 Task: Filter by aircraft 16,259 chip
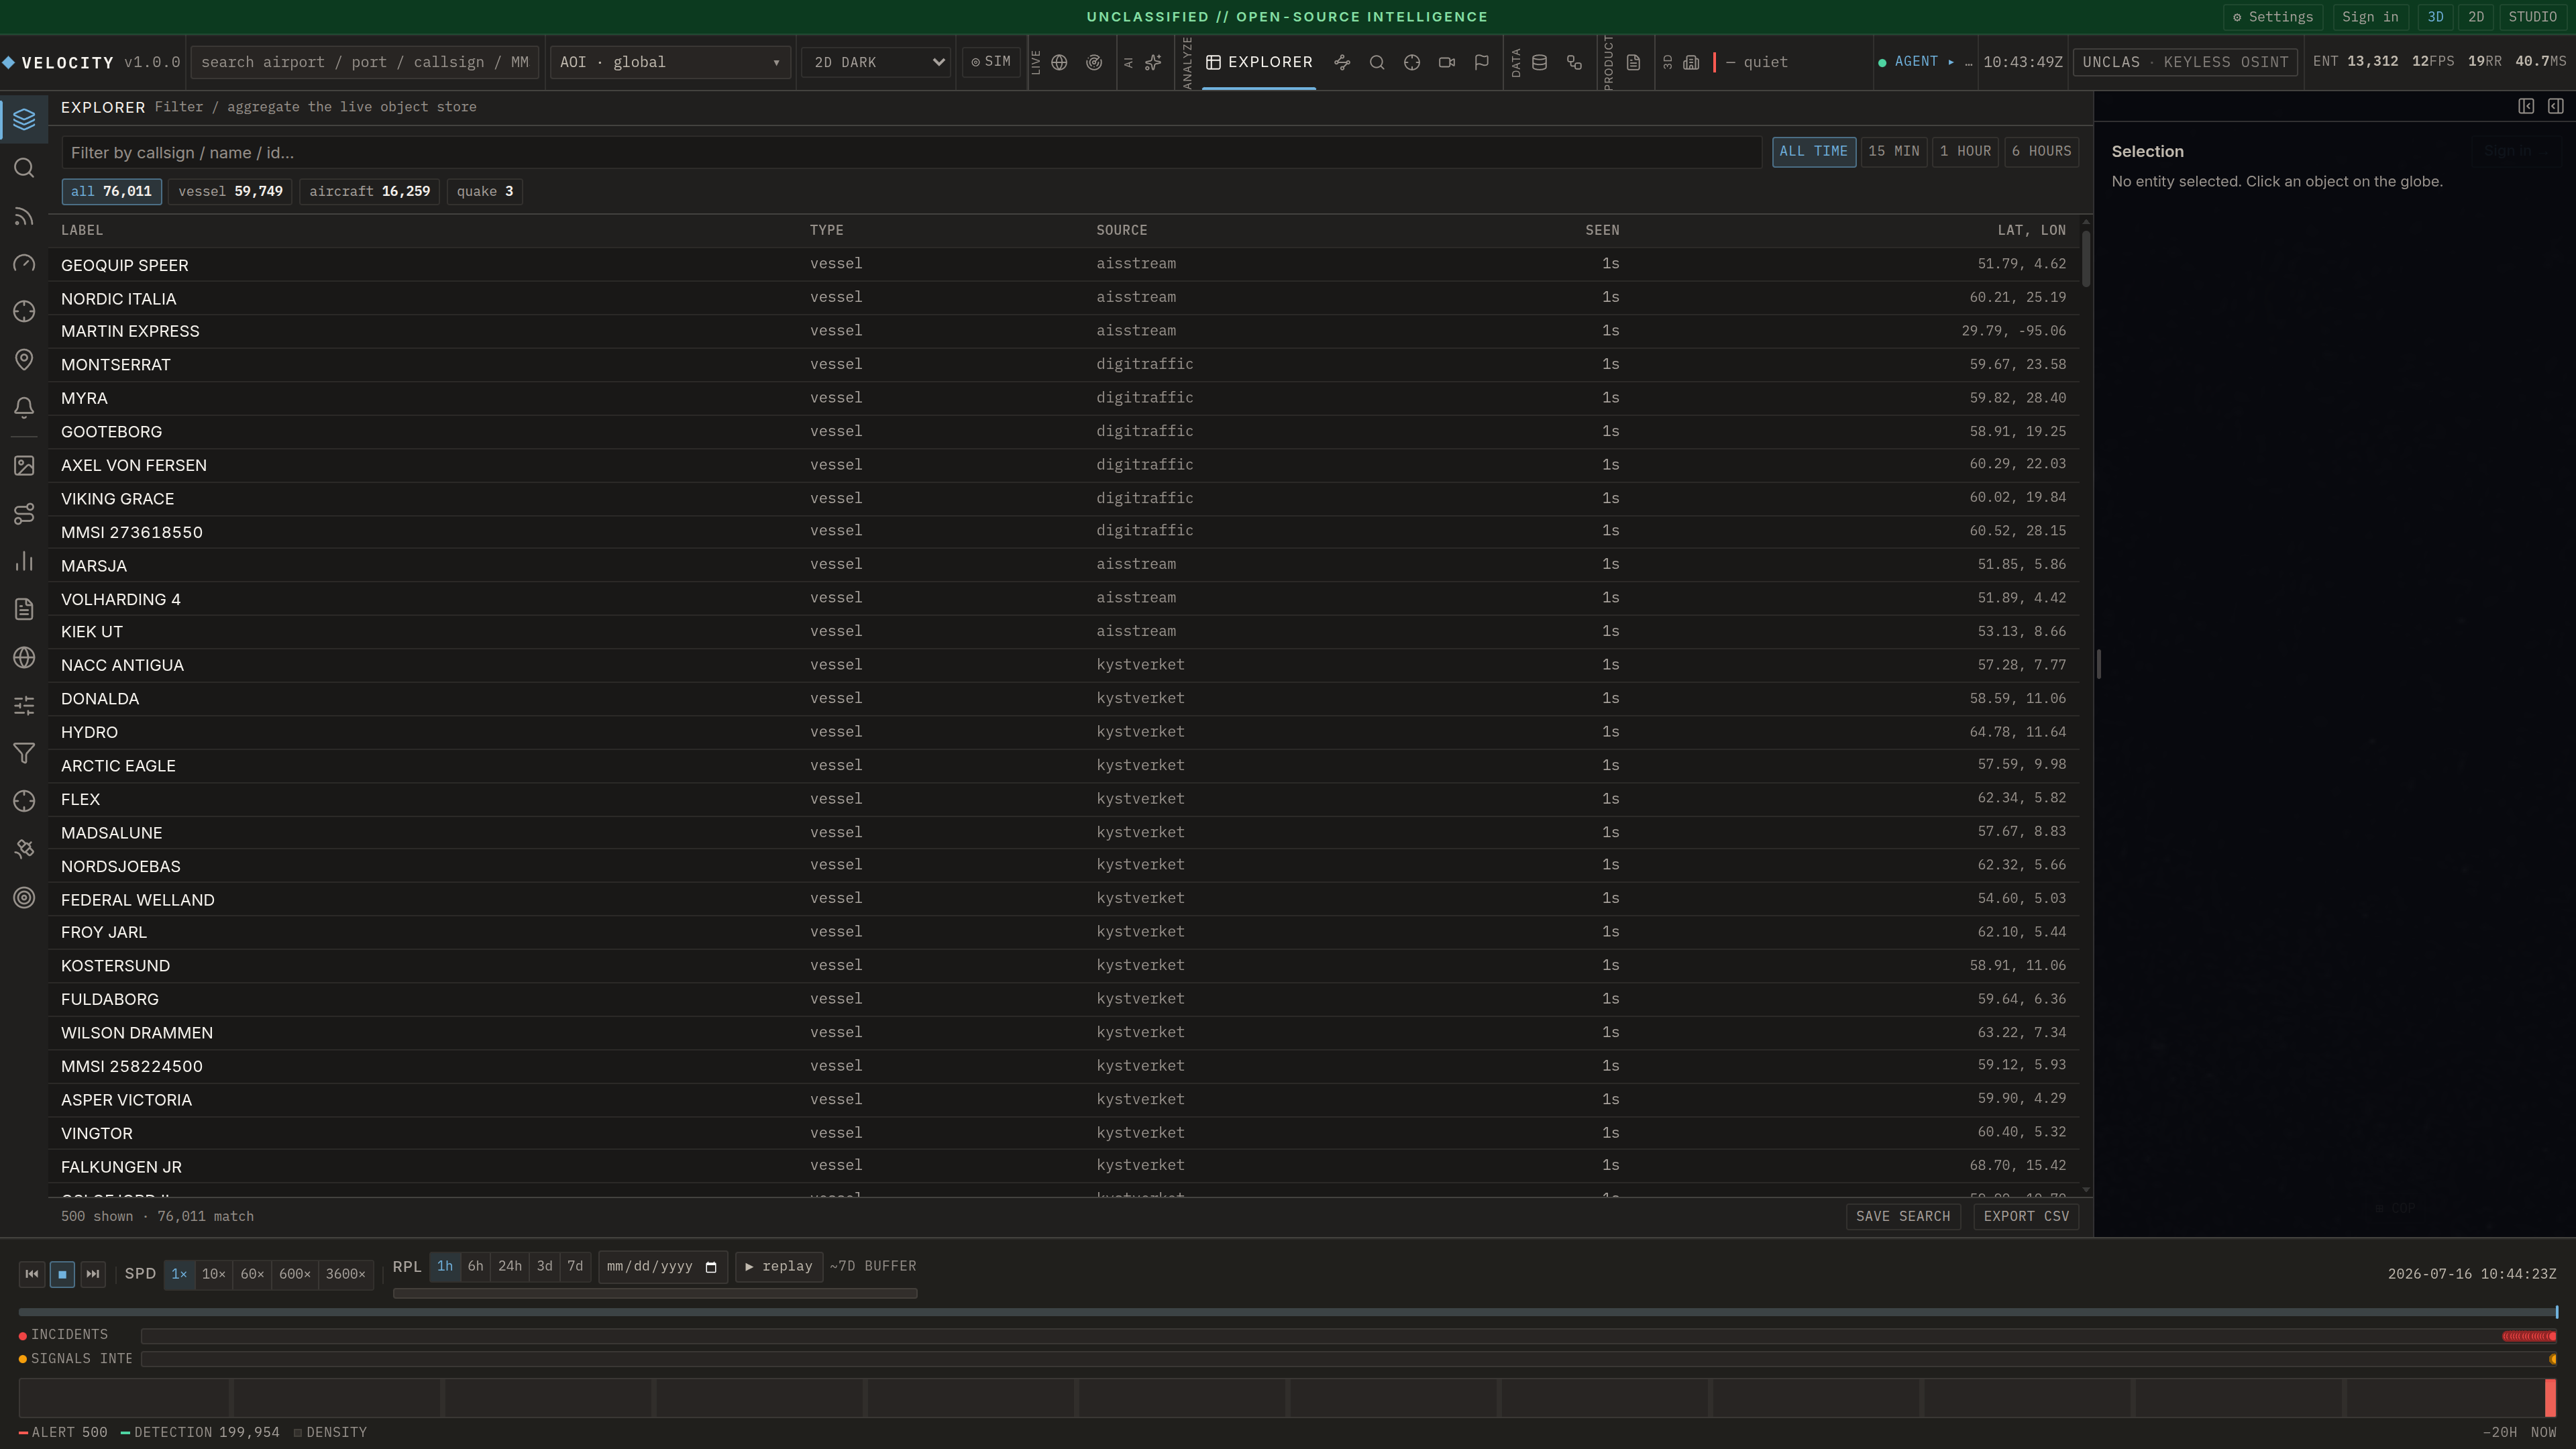click(369, 191)
